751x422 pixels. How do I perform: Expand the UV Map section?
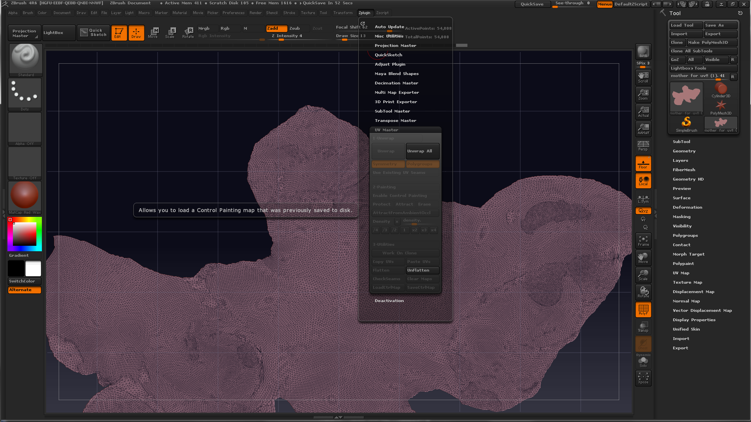[681, 273]
